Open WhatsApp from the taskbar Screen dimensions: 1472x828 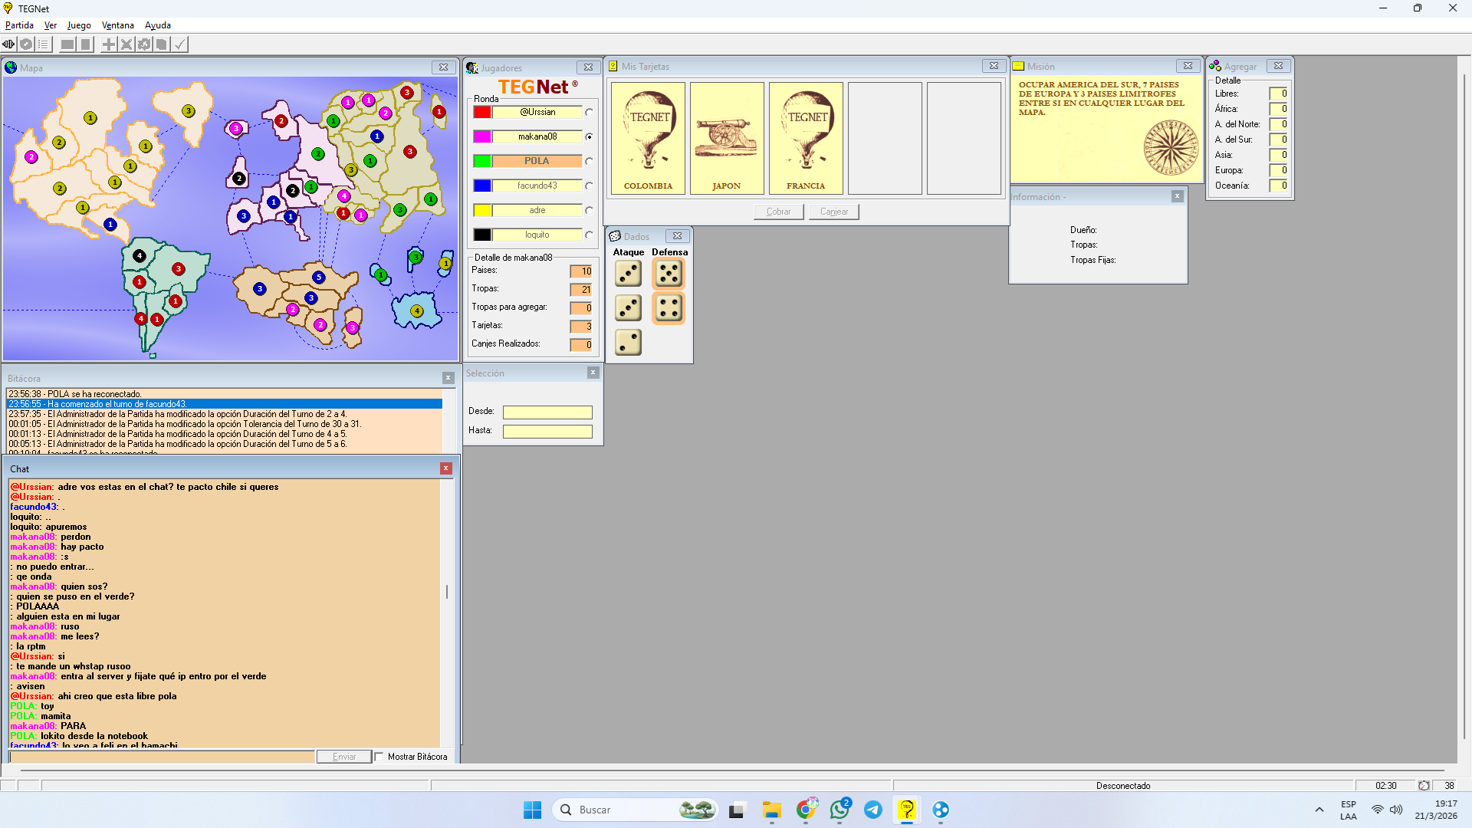coord(839,810)
